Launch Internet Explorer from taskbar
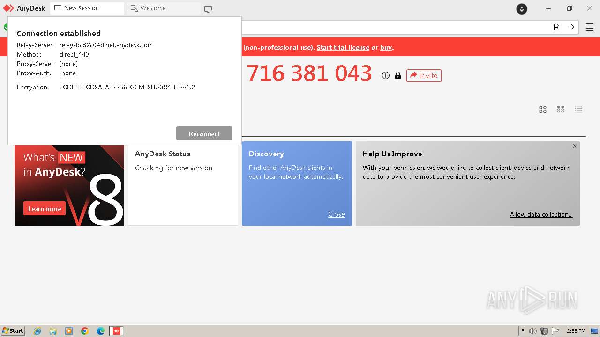The height and width of the screenshot is (337, 600). 37,331
